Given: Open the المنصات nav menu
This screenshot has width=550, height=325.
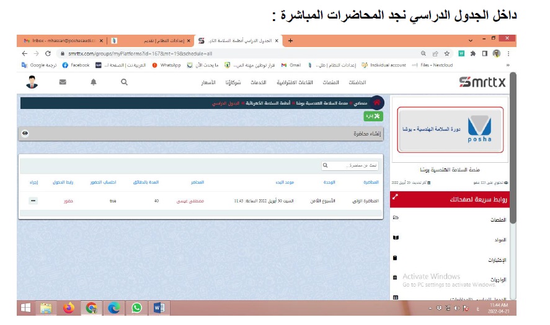Looking at the screenshot, I should [330, 82].
